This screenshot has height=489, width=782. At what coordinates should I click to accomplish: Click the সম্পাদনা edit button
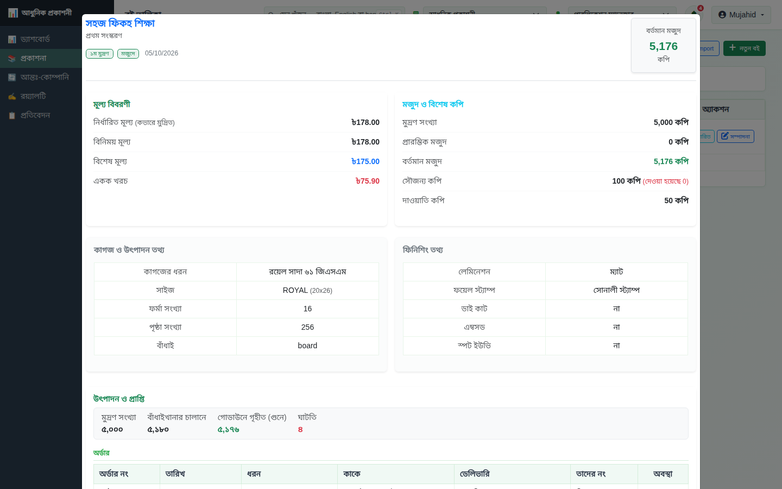click(735, 136)
